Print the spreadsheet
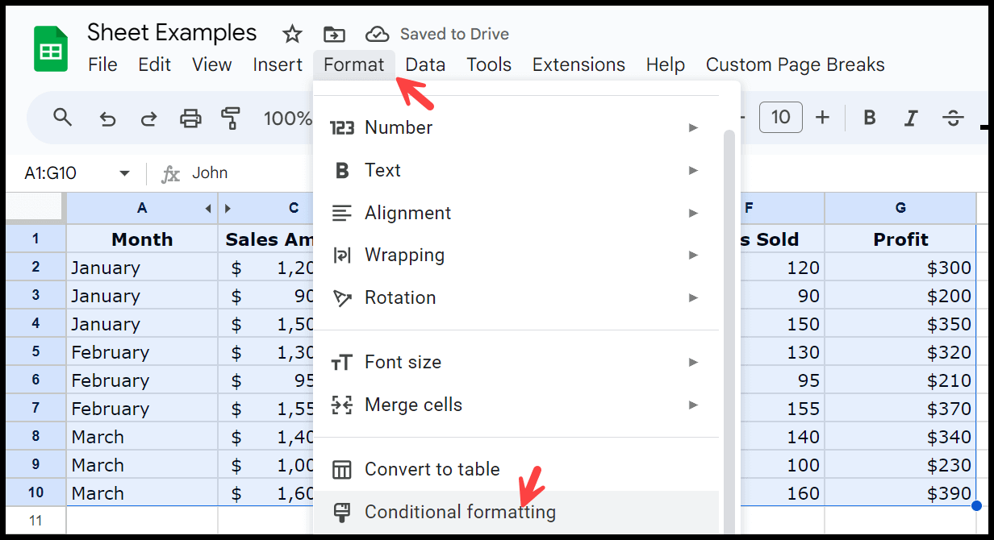 point(190,118)
